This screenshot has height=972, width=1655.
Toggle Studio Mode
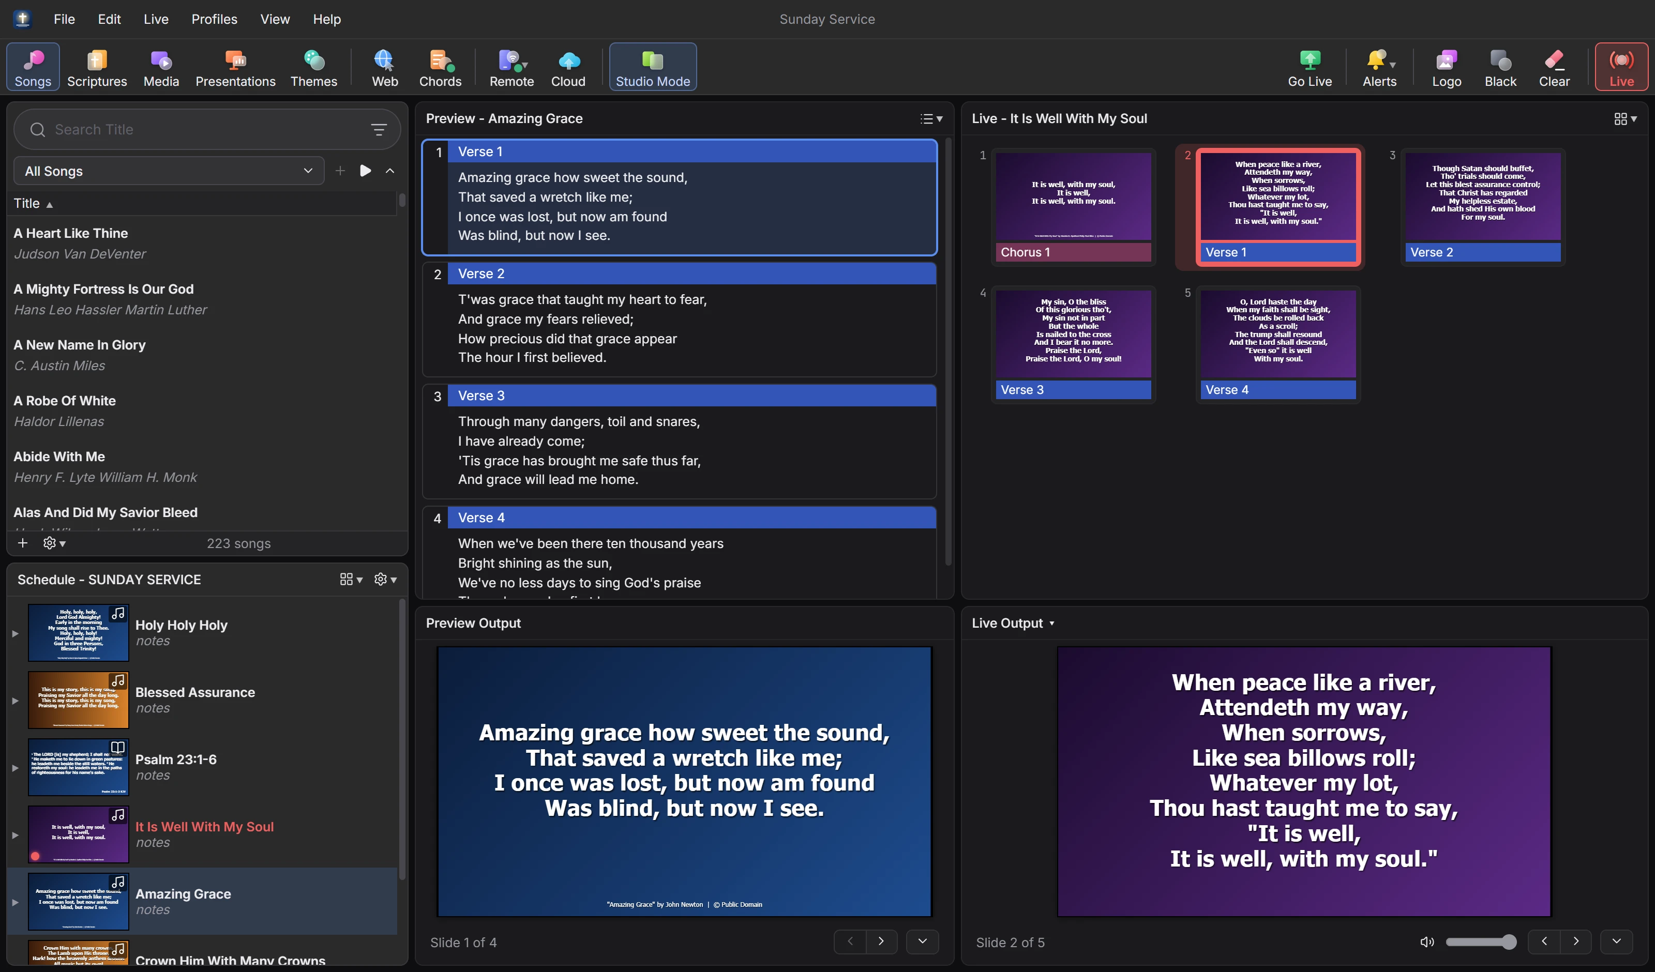coord(653,67)
